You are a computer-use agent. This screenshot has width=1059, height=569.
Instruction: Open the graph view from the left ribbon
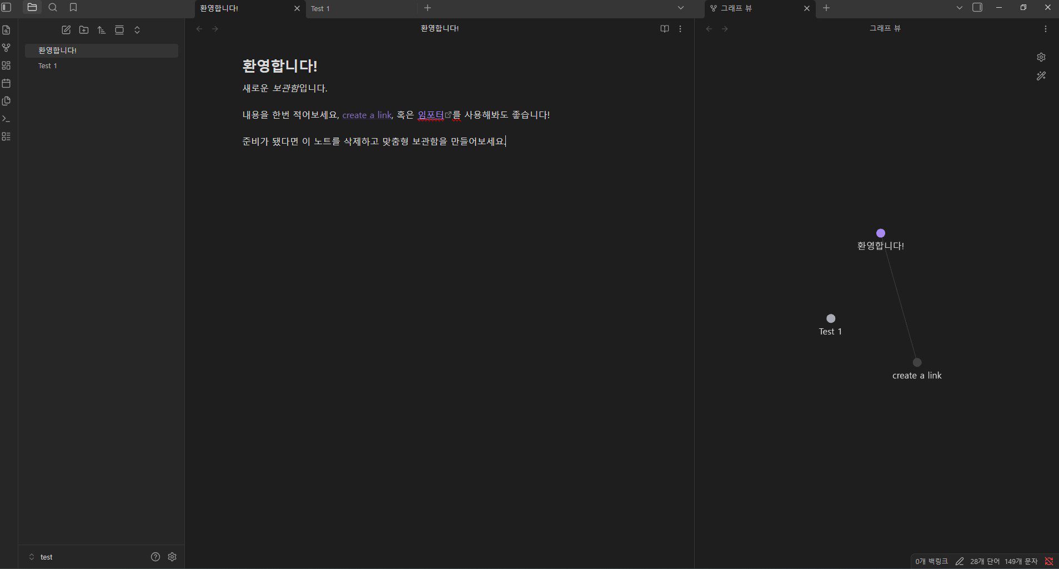click(6, 48)
